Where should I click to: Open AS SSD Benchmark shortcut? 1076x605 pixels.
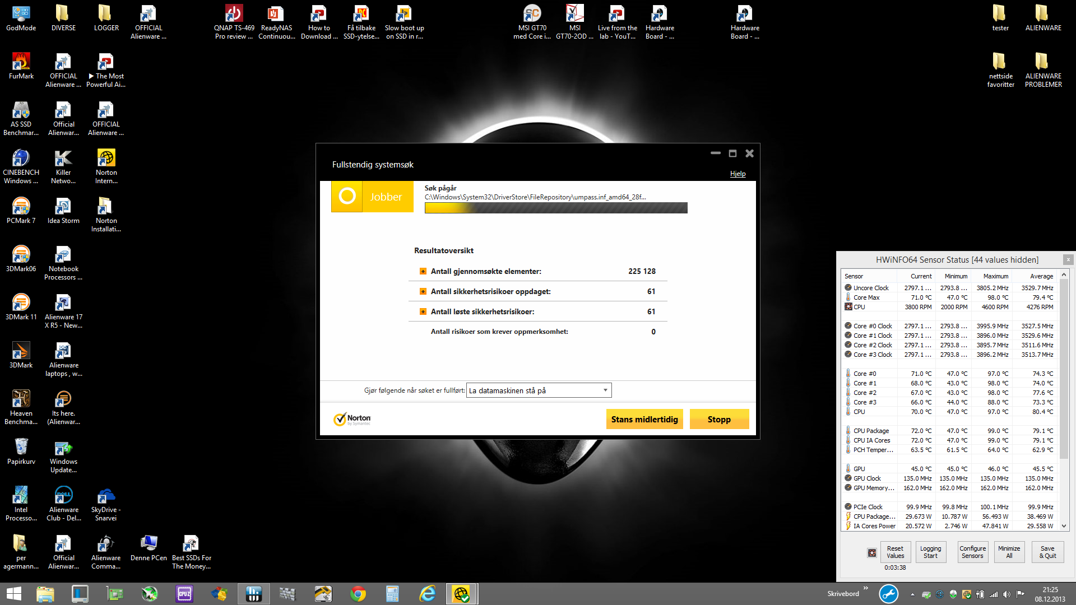pyautogui.click(x=21, y=119)
